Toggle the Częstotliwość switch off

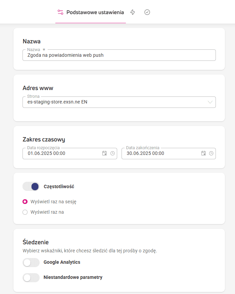coord(31,186)
